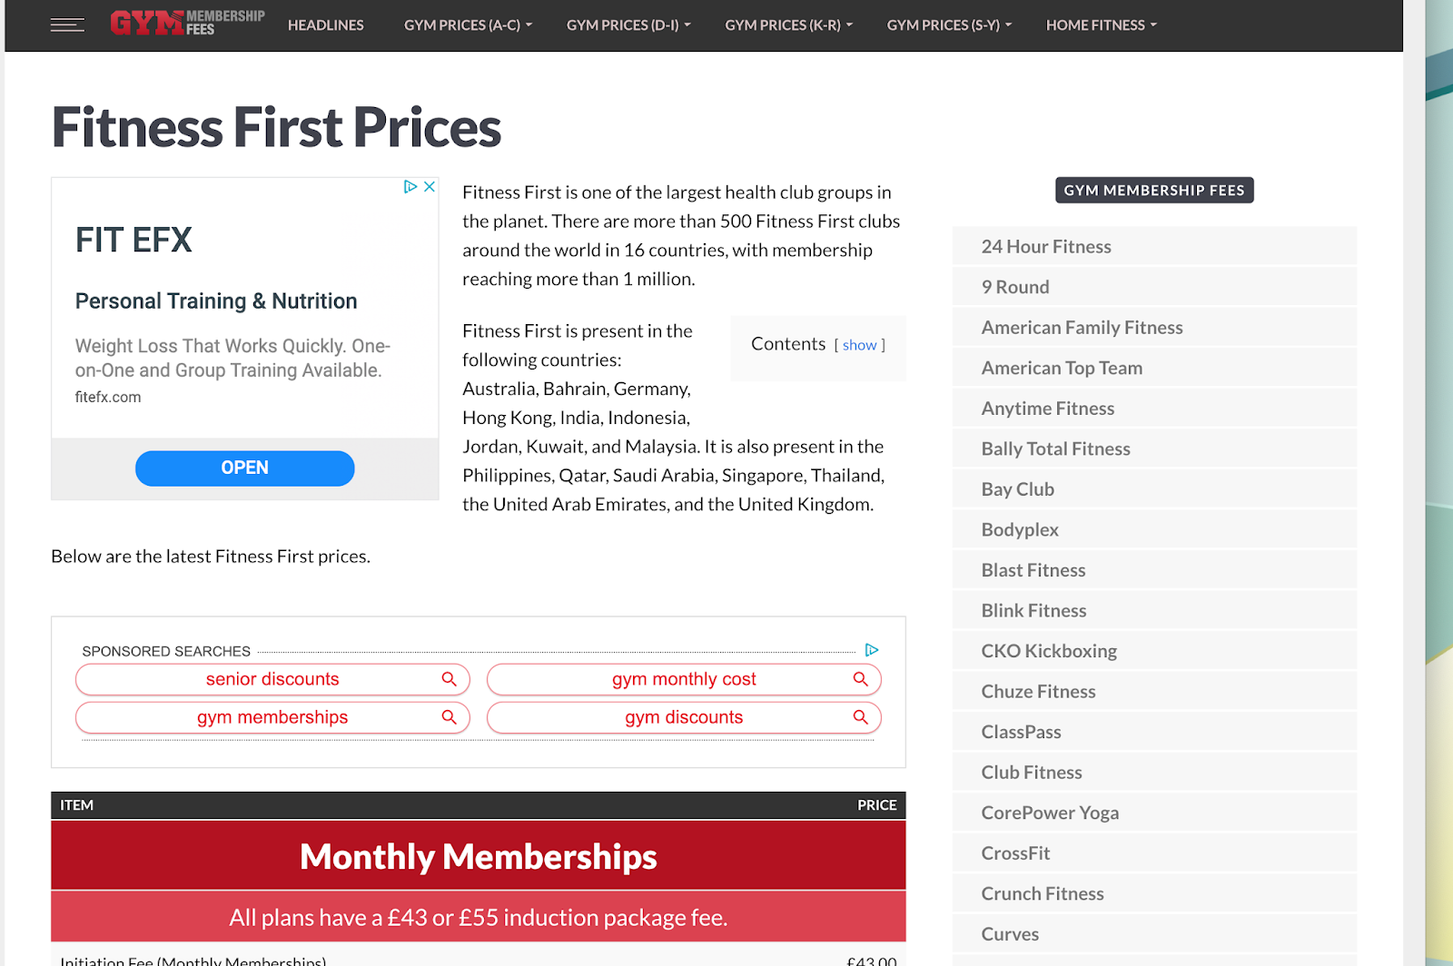Screen dimensions: 1453x966
Task: Open the Anytime Fitness prices page
Action: (x=1047, y=408)
